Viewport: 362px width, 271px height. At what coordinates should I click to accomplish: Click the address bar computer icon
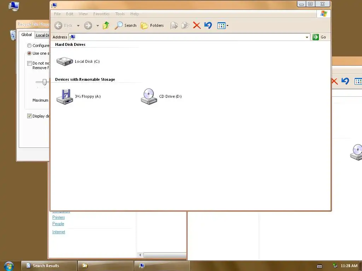click(x=72, y=37)
